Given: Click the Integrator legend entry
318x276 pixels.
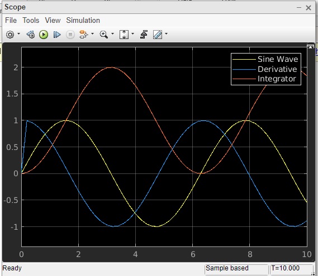Looking at the screenshot, I should [x=264, y=79].
